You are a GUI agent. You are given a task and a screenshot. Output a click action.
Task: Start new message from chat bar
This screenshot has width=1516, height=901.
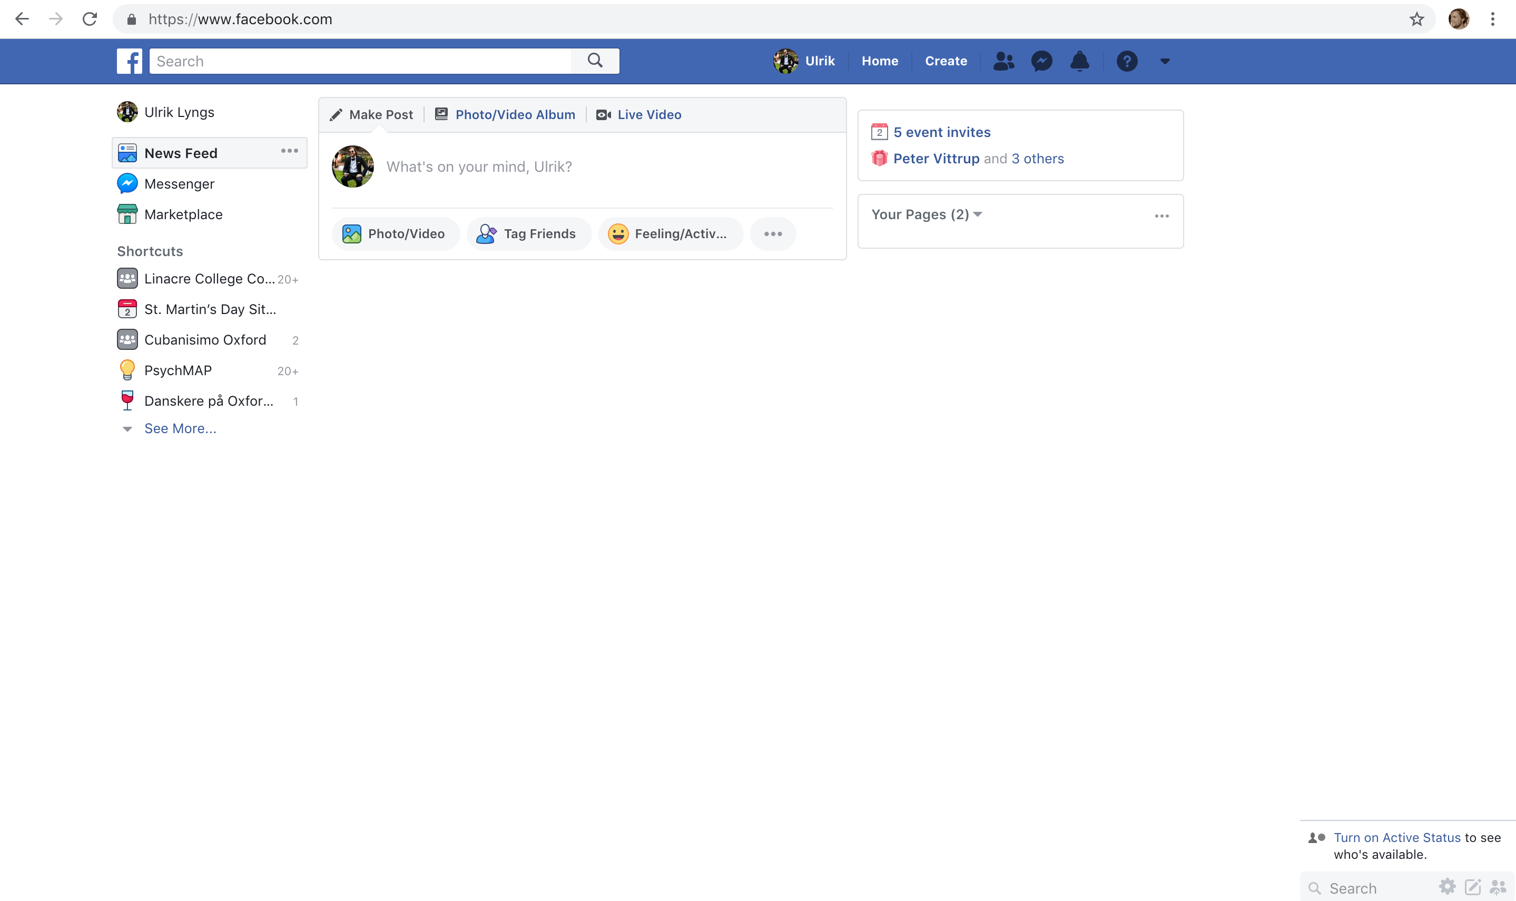1473,887
